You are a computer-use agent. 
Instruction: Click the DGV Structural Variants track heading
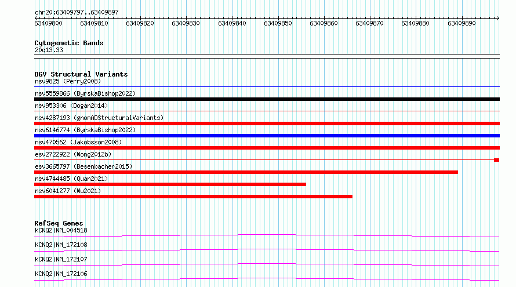tap(81, 74)
